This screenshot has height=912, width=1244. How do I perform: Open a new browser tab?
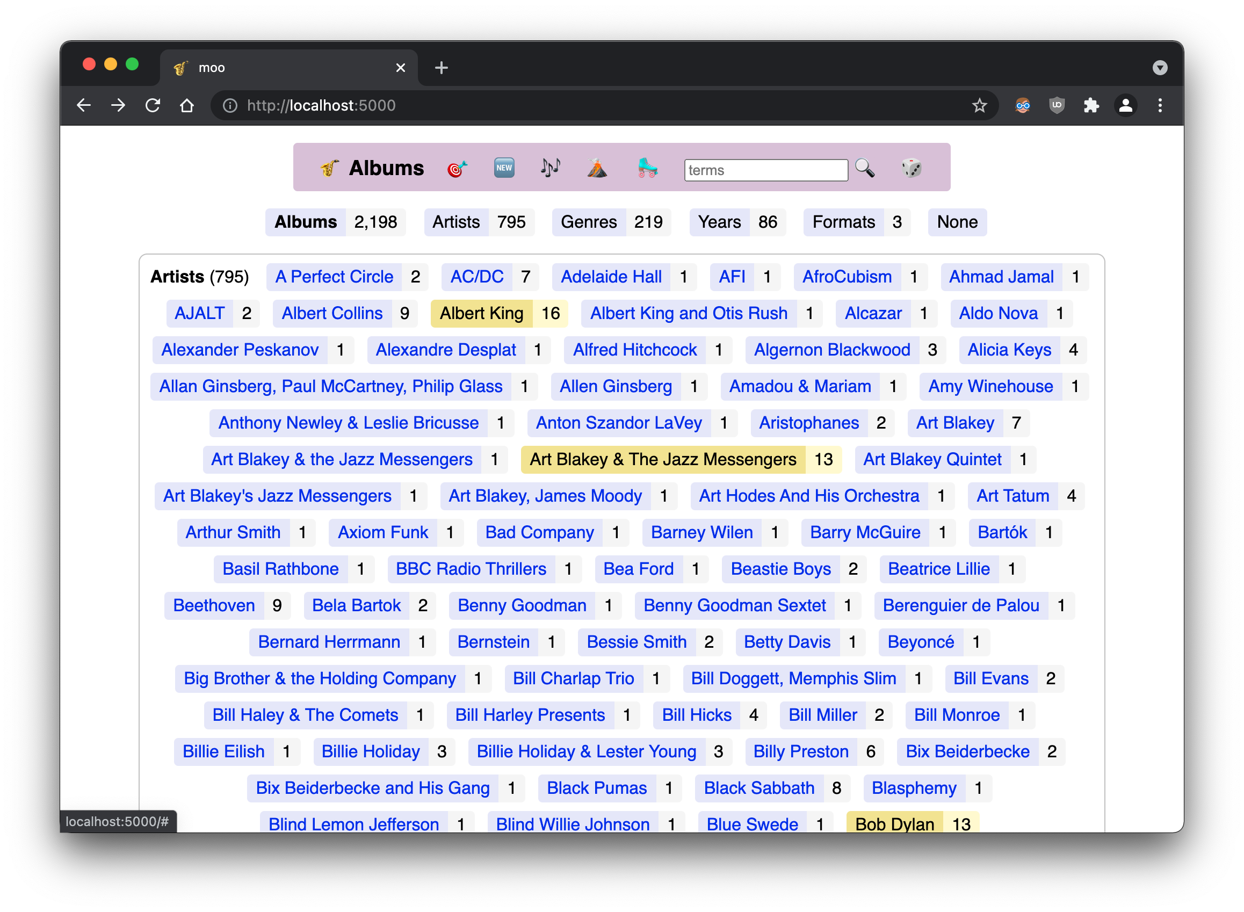point(441,68)
